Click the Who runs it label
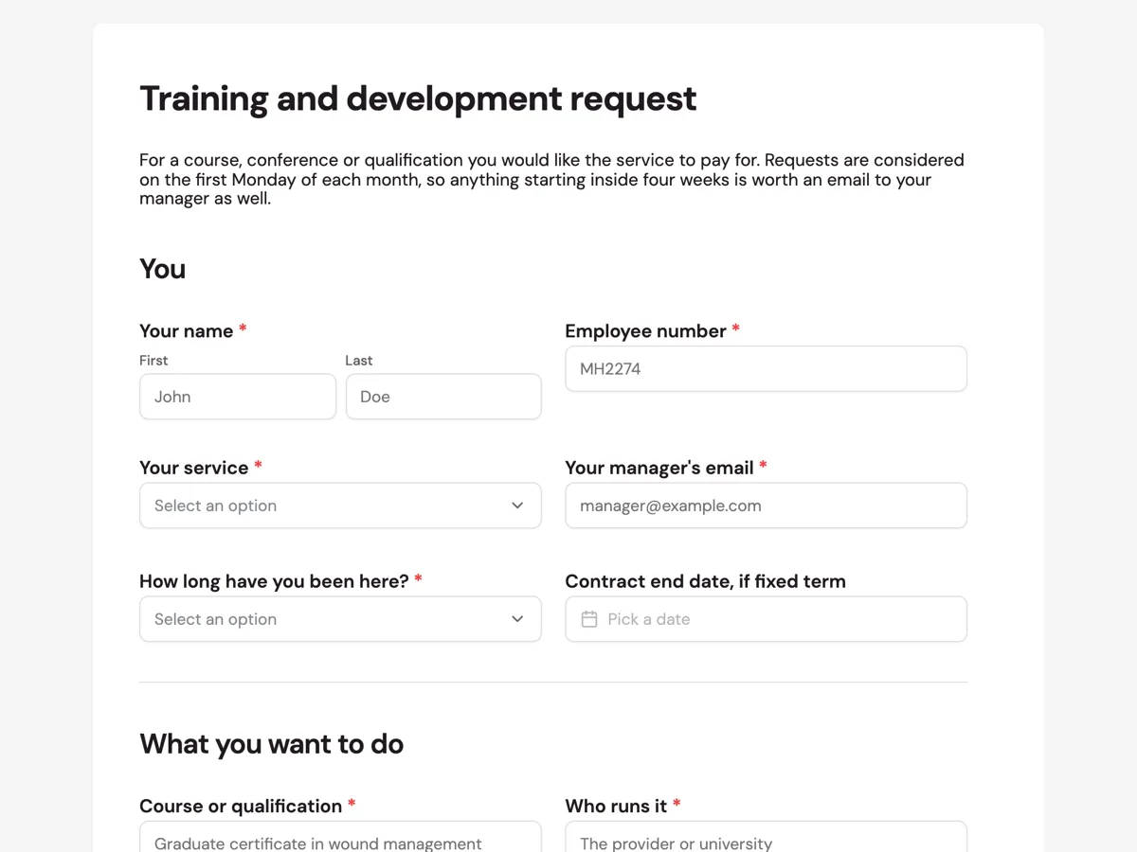Screen dimensions: 1137x852 [616, 807]
